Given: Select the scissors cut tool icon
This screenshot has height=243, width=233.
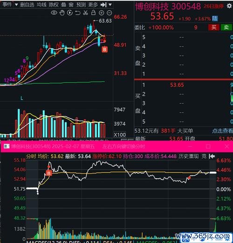Looking at the screenshot, I should pos(85,13).
